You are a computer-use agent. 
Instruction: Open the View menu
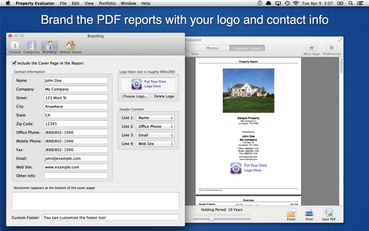point(89,3)
